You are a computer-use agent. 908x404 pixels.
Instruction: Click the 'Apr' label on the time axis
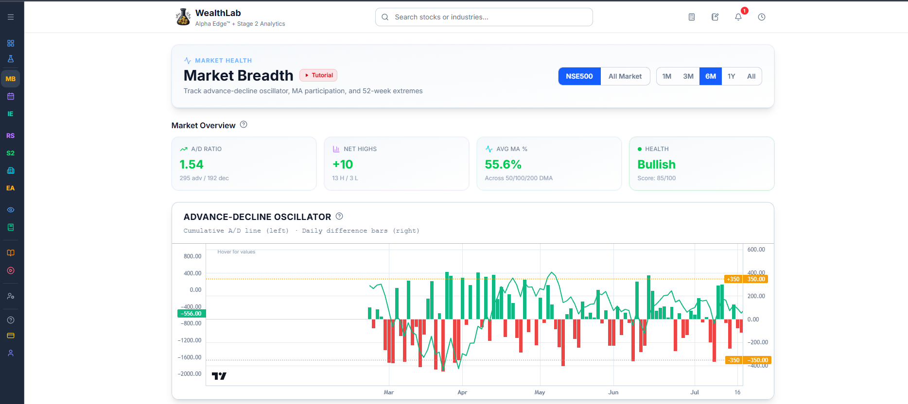462,392
